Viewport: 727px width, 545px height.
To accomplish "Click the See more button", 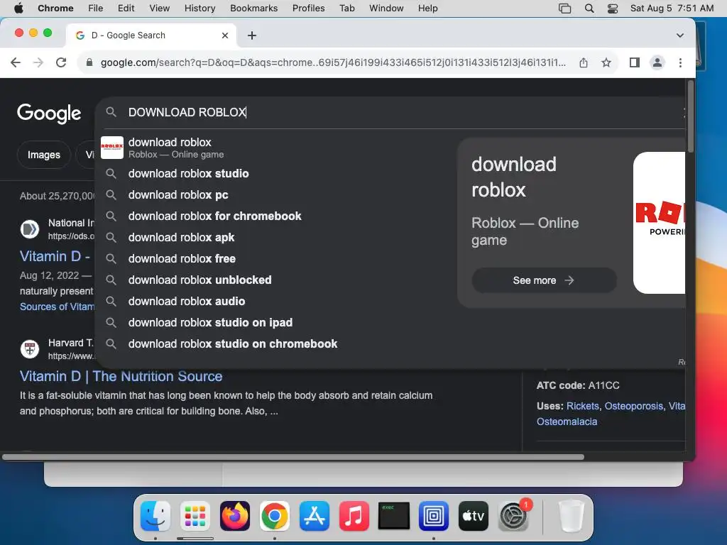I will (x=544, y=280).
